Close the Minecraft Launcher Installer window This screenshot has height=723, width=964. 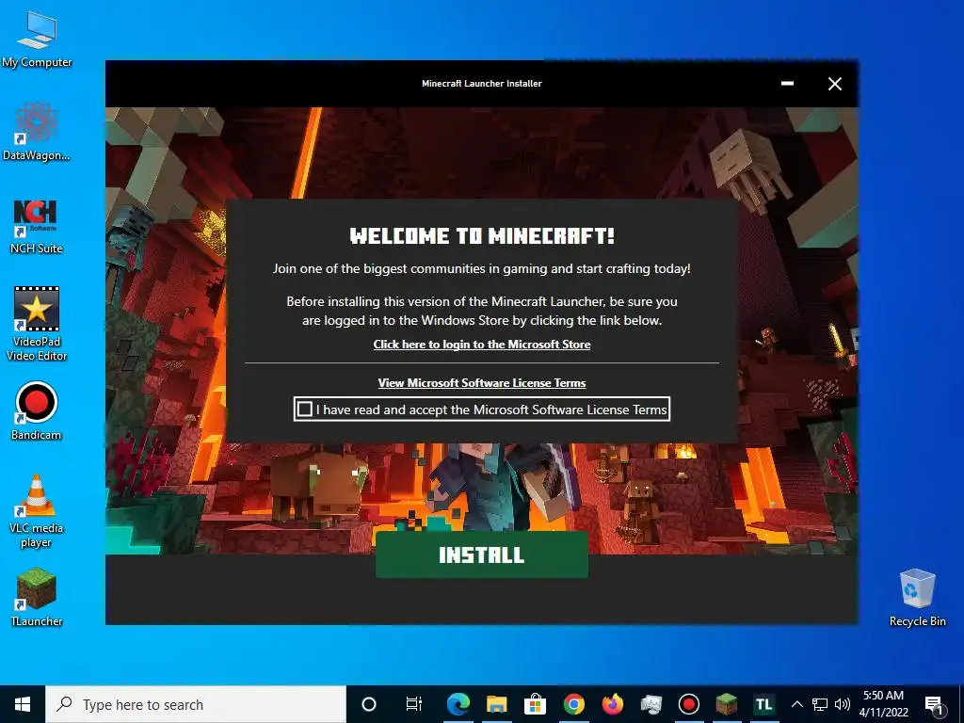click(x=834, y=84)
